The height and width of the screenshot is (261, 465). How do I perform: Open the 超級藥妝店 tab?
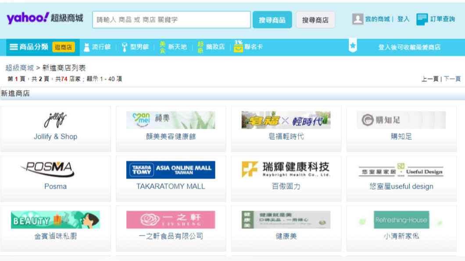point(211,47)
